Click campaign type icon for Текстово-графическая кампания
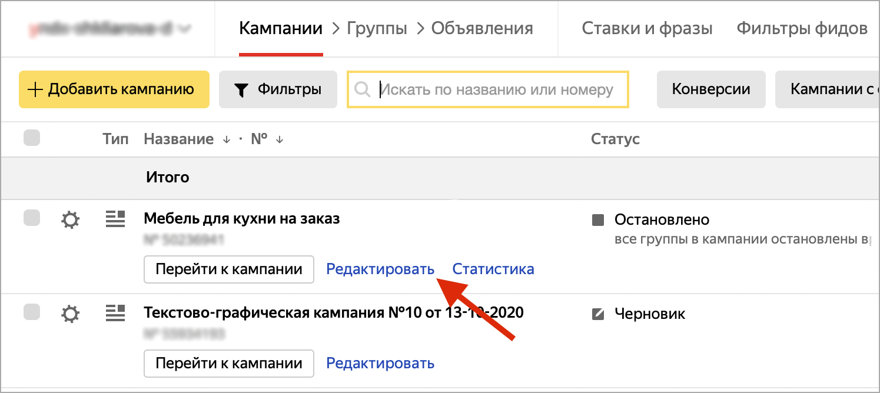 [x=115, y=313]
